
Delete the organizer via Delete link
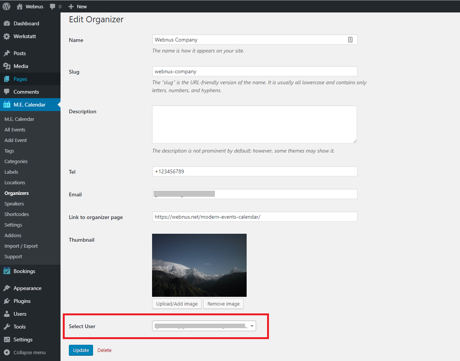[x=104, y=350]
